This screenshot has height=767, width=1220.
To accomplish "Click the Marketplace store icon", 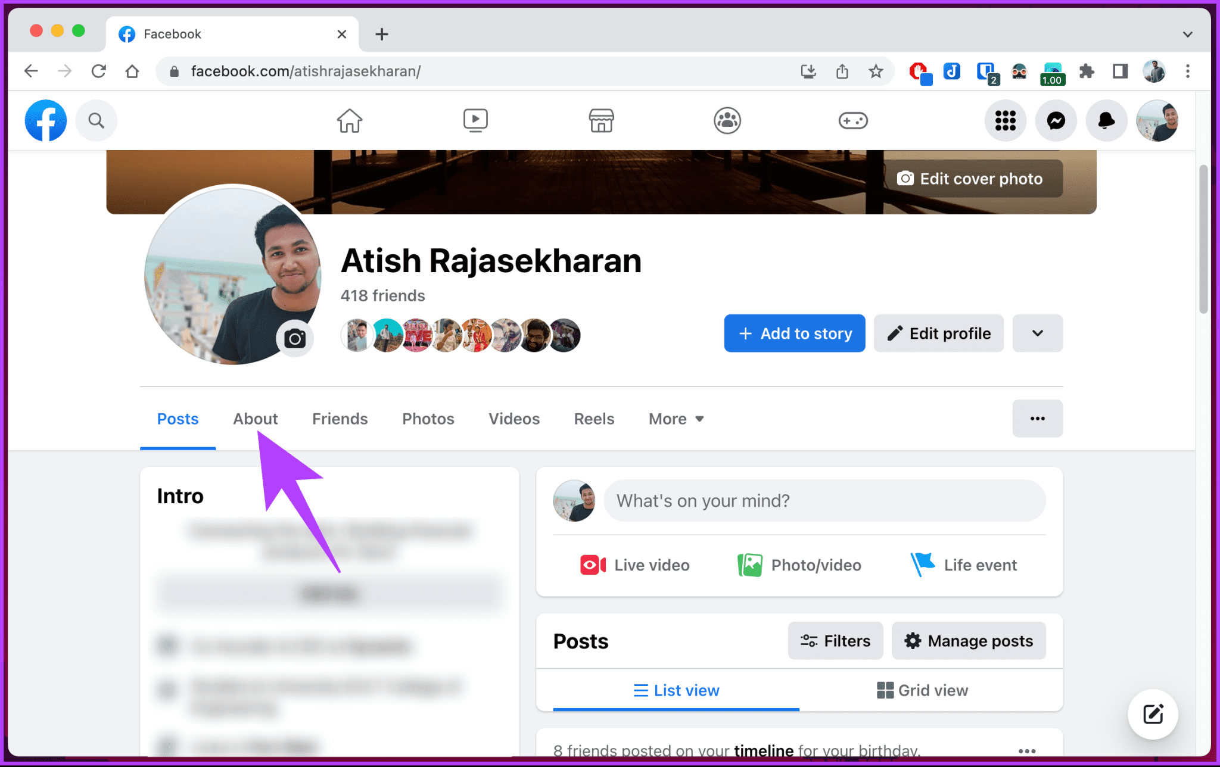I will [x=602, y=121].
